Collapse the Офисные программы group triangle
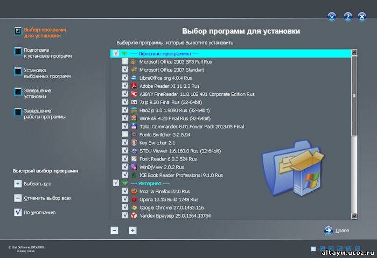 [x=124, y=54]
